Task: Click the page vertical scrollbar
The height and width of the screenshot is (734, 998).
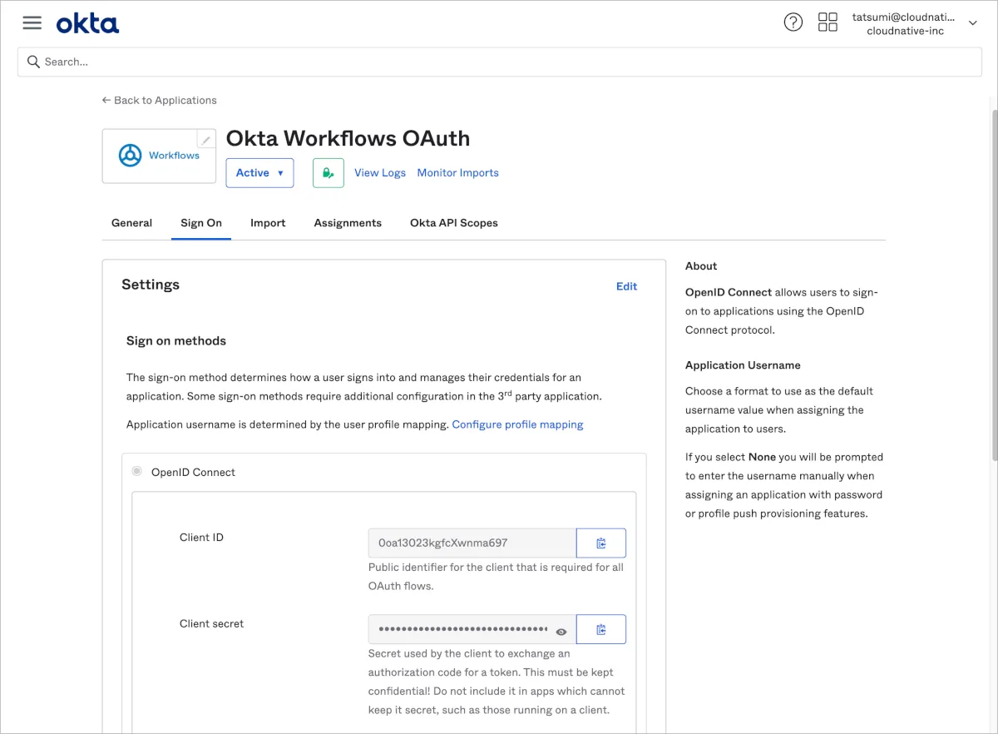Action: [x=993, y=283]
